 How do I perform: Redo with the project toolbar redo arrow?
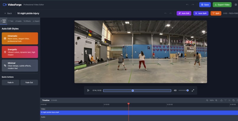pos(170,13)
